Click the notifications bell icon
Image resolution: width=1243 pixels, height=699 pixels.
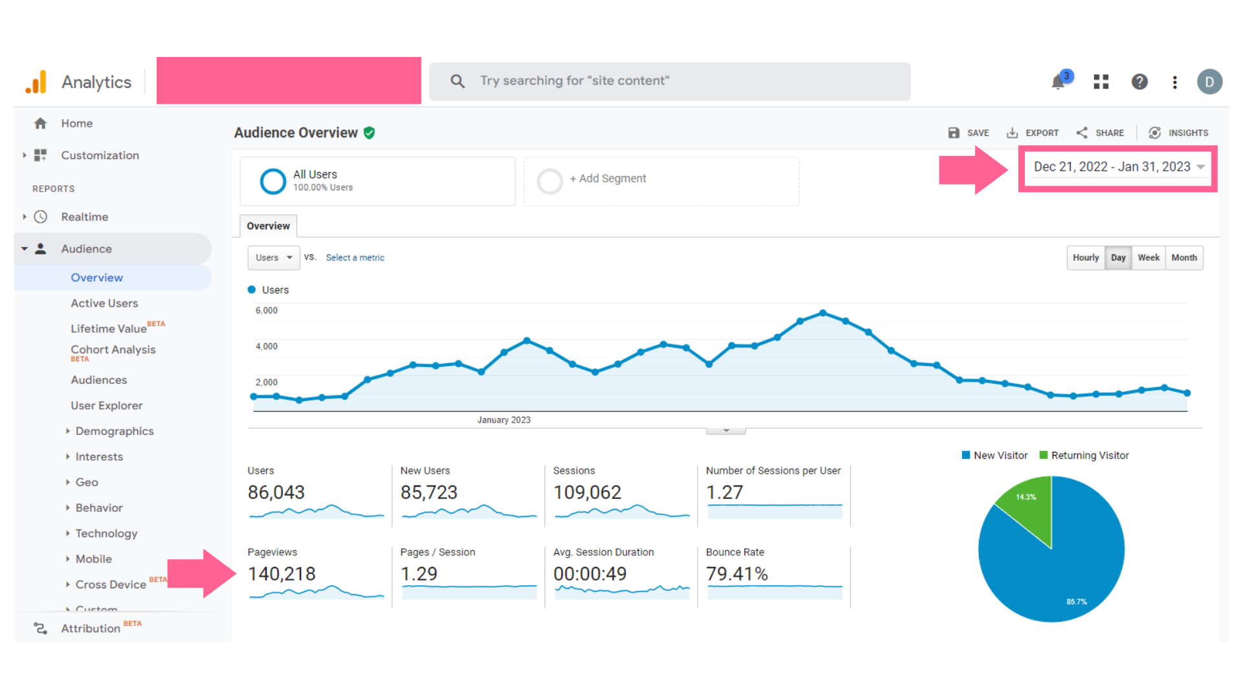coord(1058,82)
